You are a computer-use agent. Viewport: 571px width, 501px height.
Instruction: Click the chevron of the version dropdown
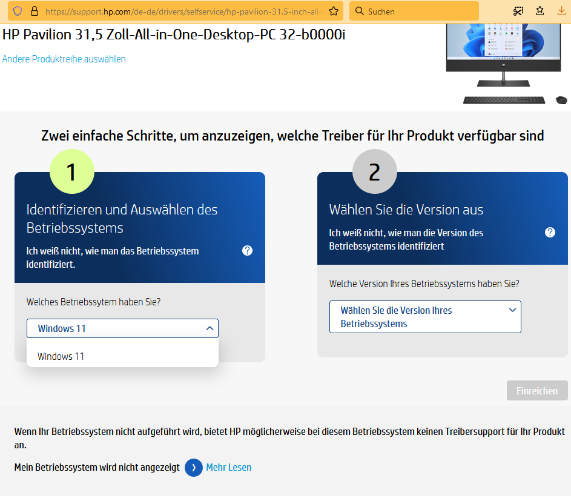(512, 310)
